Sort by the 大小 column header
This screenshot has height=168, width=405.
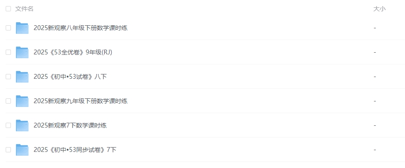[x=379, y=9]
